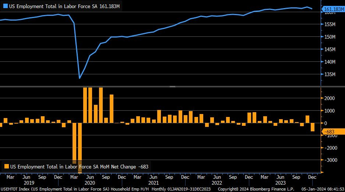The image size is (345, 192).
Task: Click the 2022 year label on time axis
Action: tap(217, 182)
